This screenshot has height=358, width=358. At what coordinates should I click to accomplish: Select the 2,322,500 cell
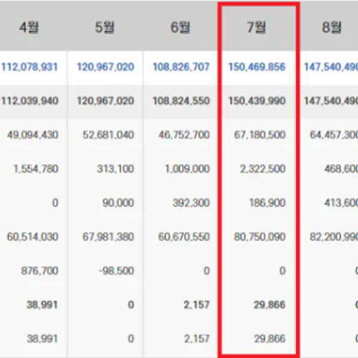point(263,169)
